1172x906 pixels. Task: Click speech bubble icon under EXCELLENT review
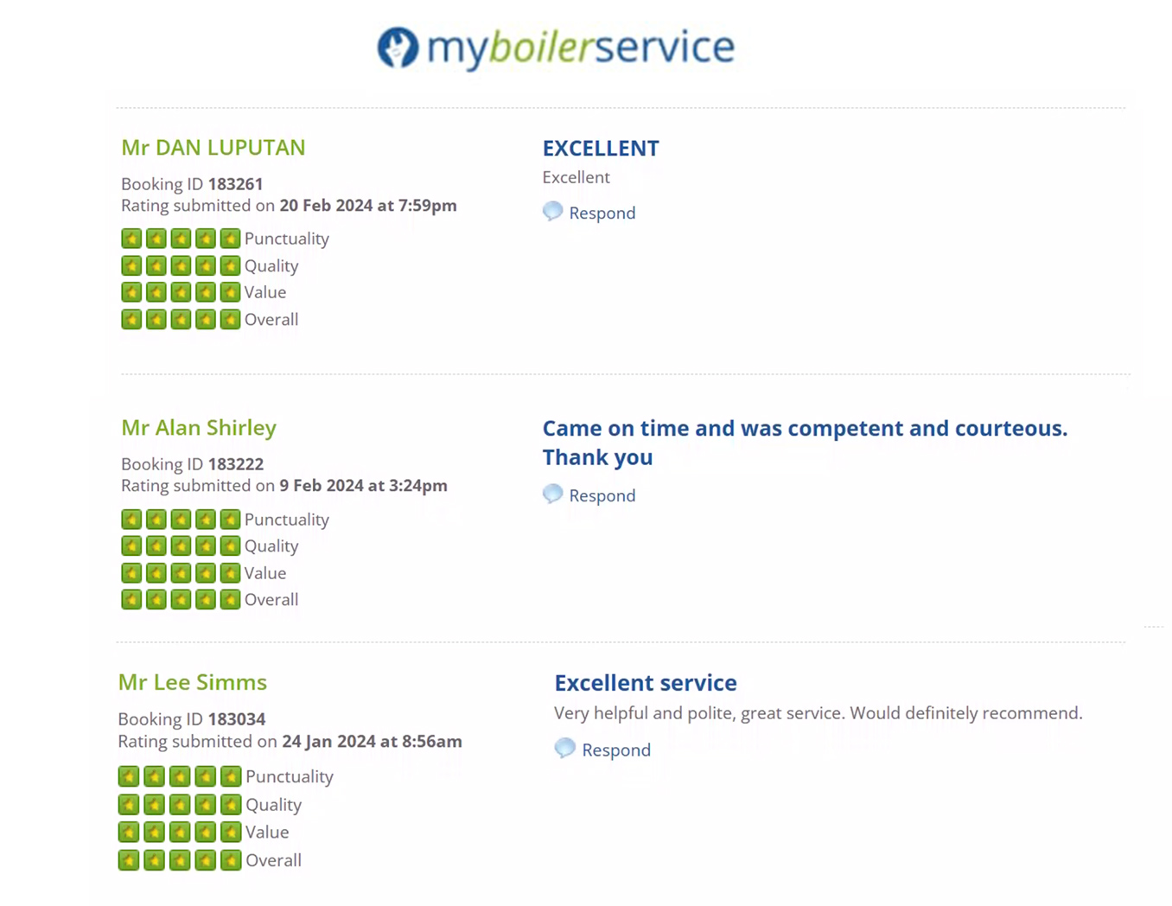point(552,212)
